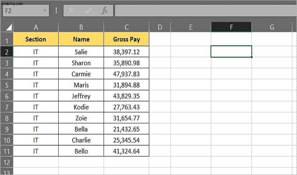Click the cell containing Zoie

pos(81,118)
